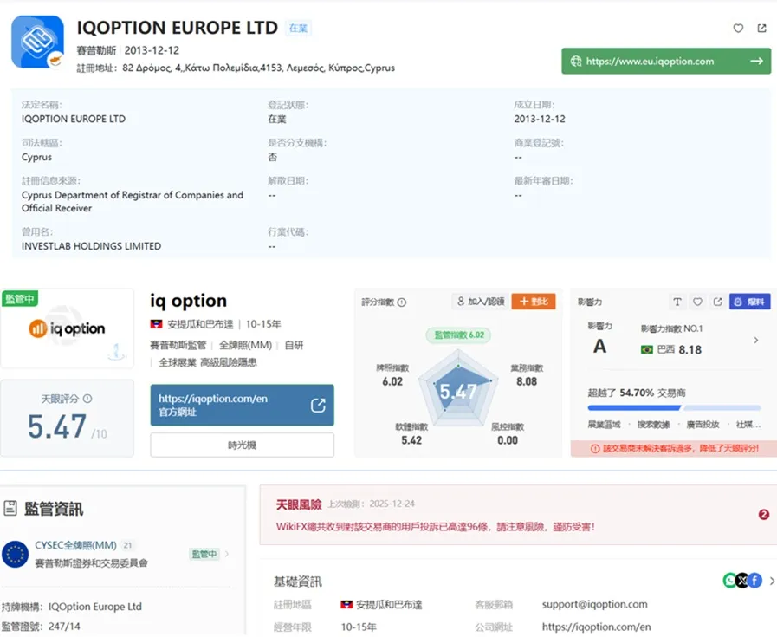Click the 監管證號 247/14 value
This screenshot has width=777, height=637.
click(x=64, y=626)
